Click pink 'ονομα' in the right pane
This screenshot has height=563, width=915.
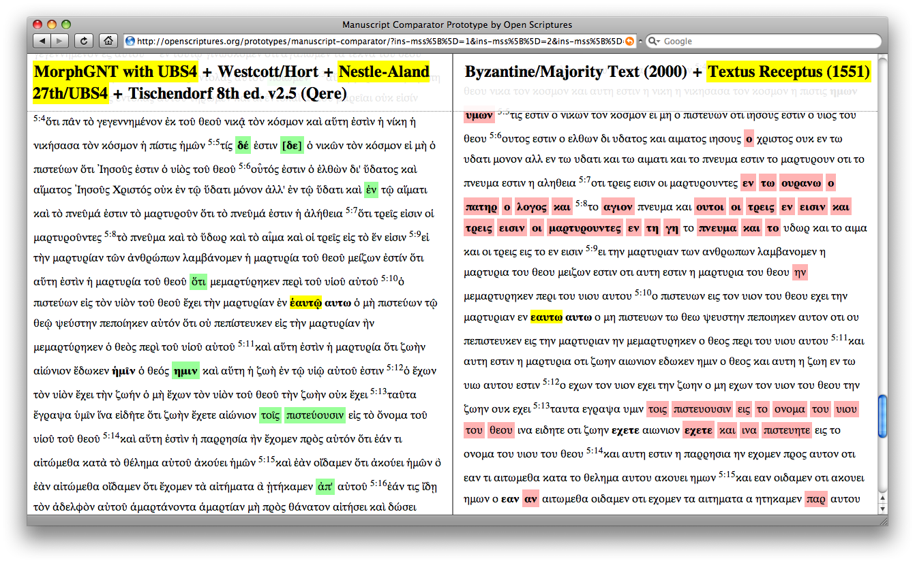[790, 408]
